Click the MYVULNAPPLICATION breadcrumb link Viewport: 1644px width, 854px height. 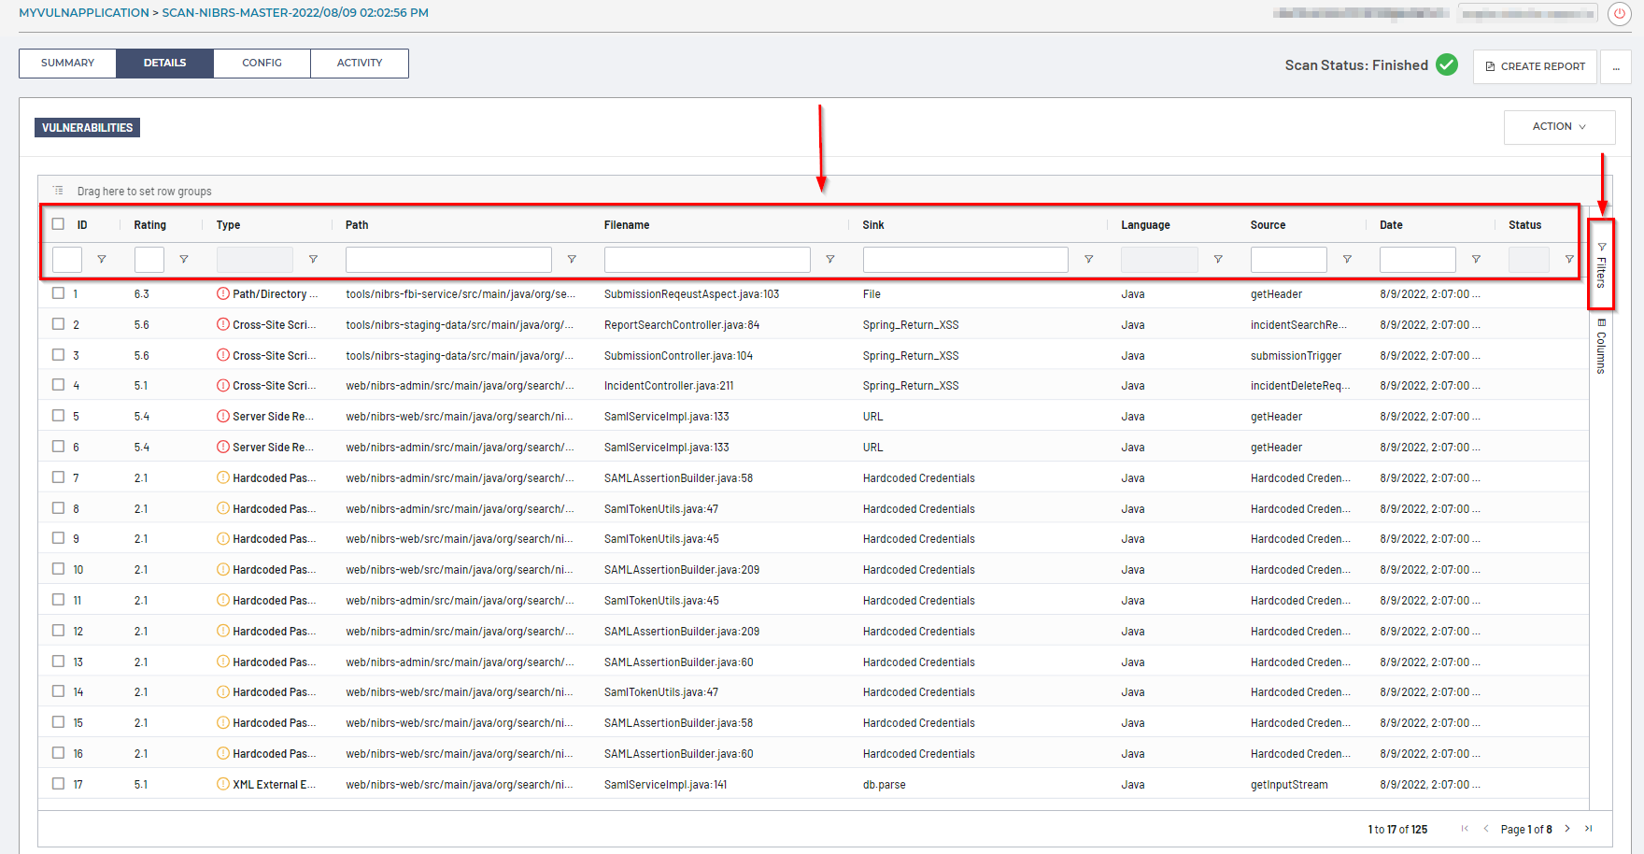tap(84, 13)
